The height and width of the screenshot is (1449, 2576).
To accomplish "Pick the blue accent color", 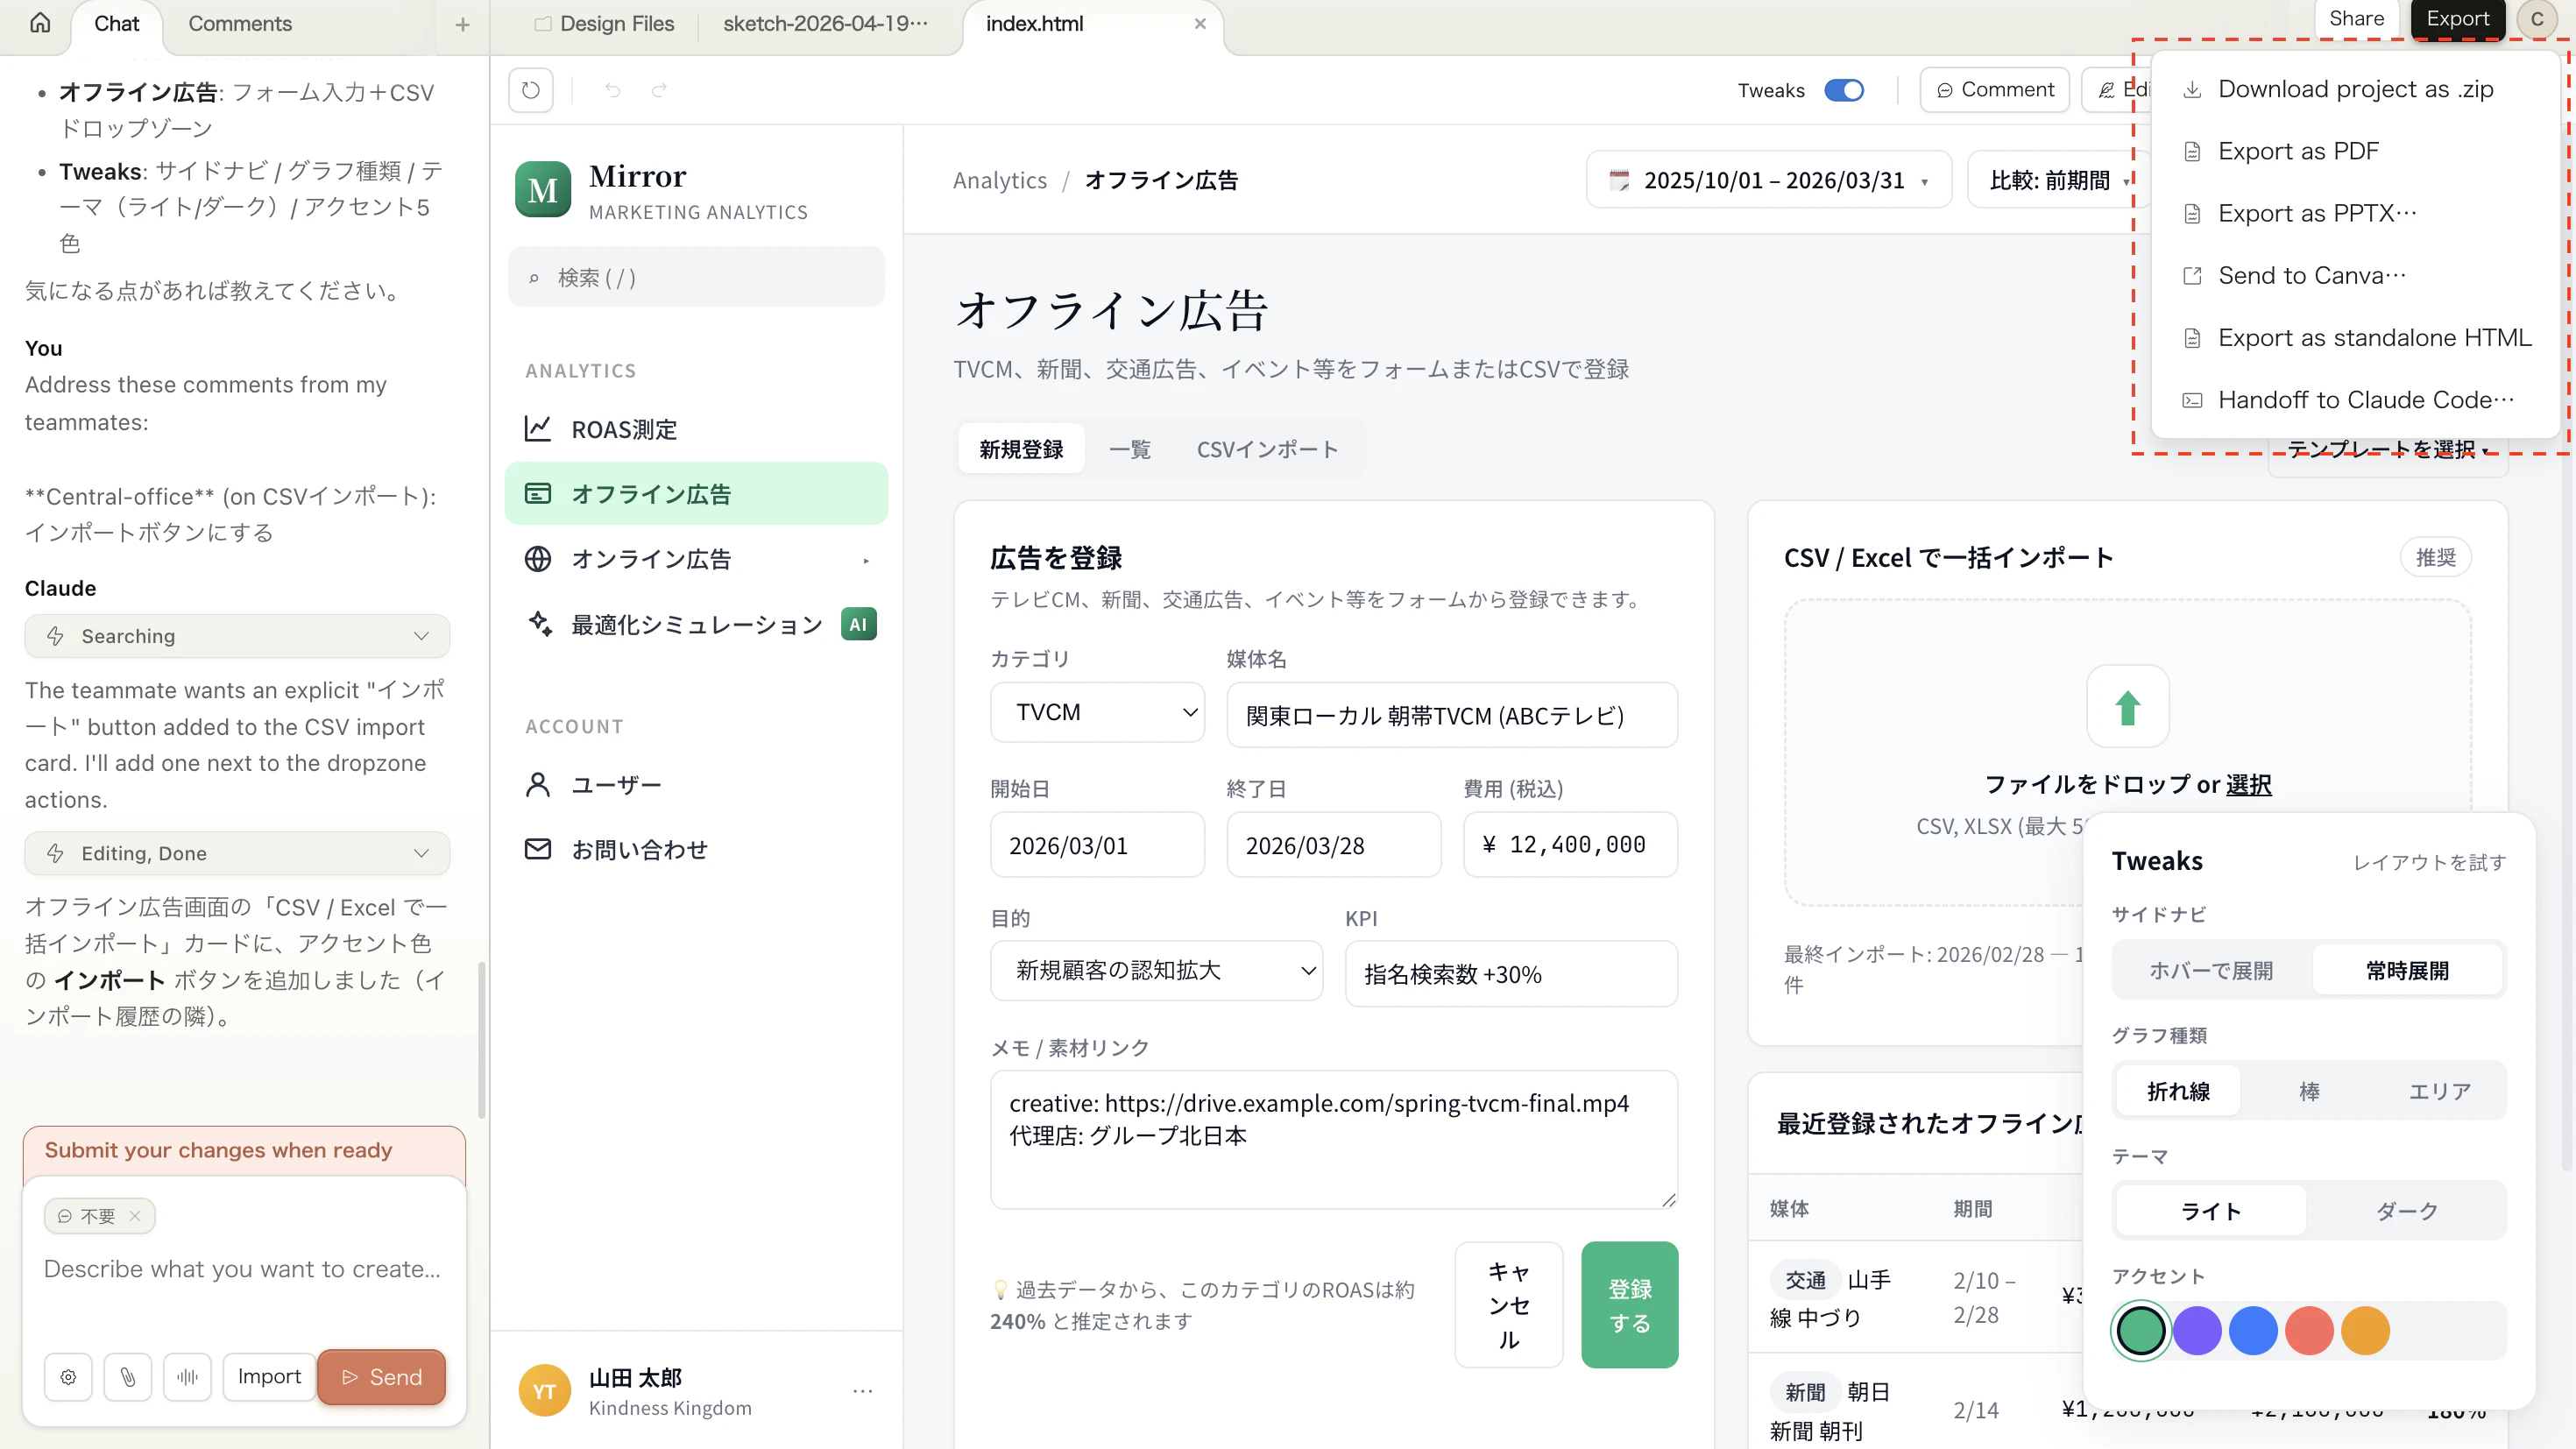I will click(x=2253, y=1331).
